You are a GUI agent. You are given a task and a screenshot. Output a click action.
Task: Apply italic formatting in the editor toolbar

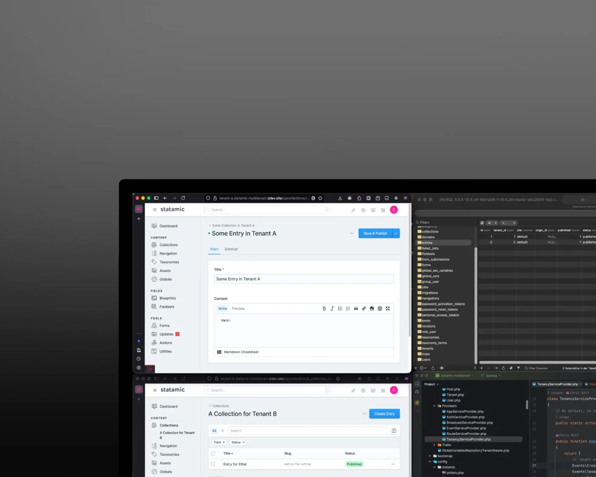[x=332, y=309]
